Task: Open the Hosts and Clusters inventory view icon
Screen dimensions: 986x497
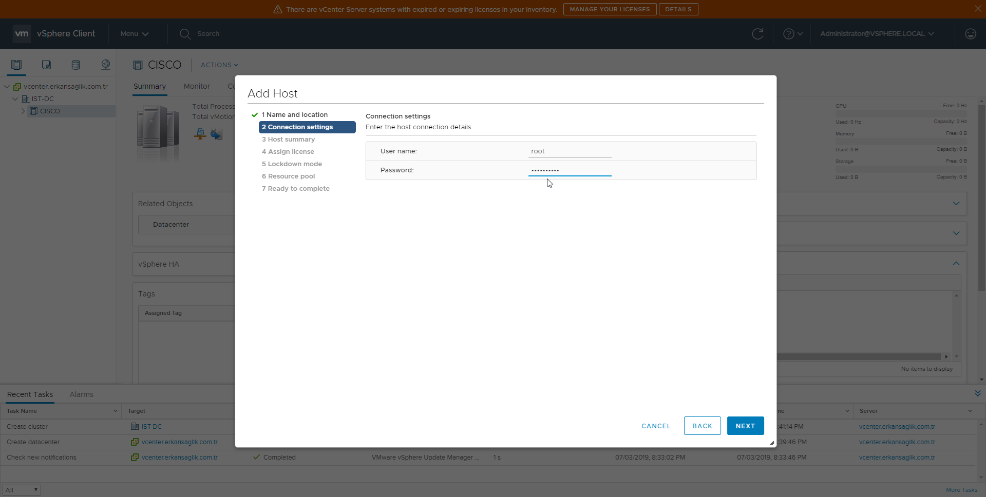Action: coord(16,65)
